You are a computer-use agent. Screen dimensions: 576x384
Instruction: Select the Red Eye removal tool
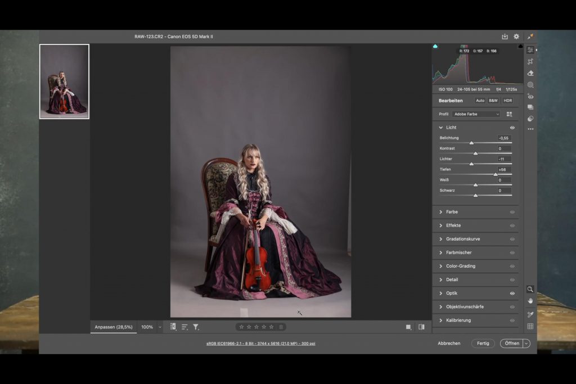[530, 96]
